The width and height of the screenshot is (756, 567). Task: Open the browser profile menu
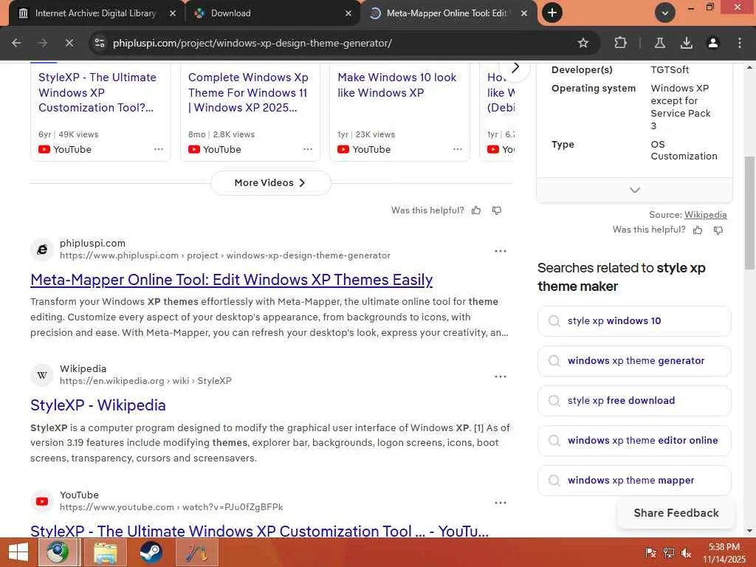712,43
